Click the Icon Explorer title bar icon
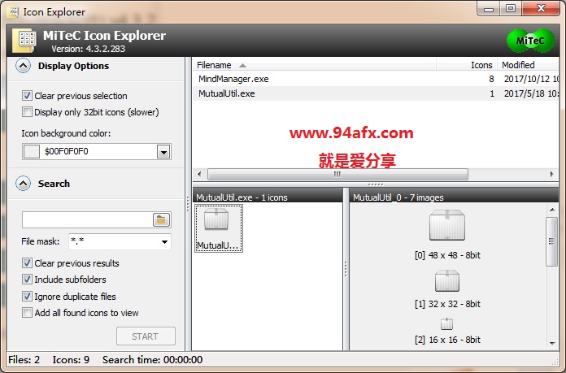The image size is (566, 373). (13, 11)
